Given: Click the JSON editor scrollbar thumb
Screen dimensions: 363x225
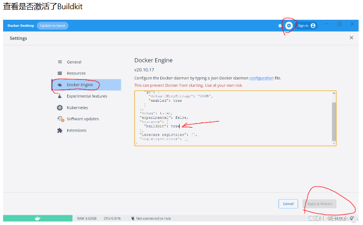Looking at the screenshot, I should pyautogui.click(x=334, y=121).
